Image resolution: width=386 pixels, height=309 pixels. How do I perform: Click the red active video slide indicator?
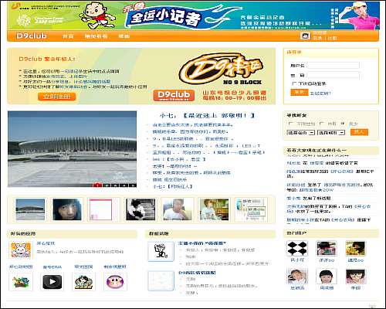click(x=97, y=185)
